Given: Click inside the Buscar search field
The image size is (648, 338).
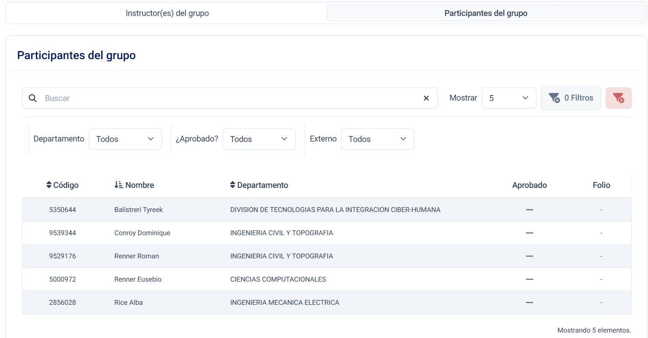Looking at the screenshot, I should (228, 98).
